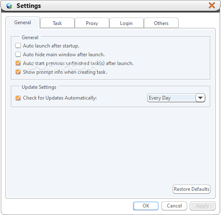221x215 pixels.
Task: Click the Settings title bar text
Action: click(29, 6)
